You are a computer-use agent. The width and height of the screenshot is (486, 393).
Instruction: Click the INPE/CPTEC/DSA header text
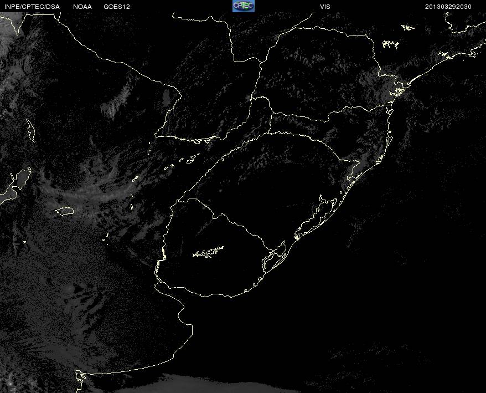32,7
